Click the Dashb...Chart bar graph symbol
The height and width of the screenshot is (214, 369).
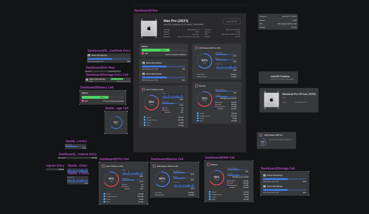78,170
